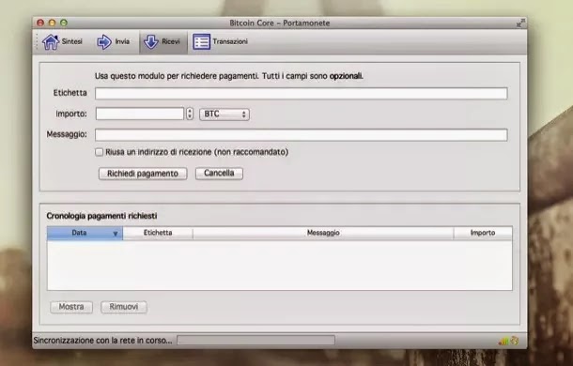
Task: Enable Riusa un indirizzo di ricezione checkbox
Action: [99, 152]
